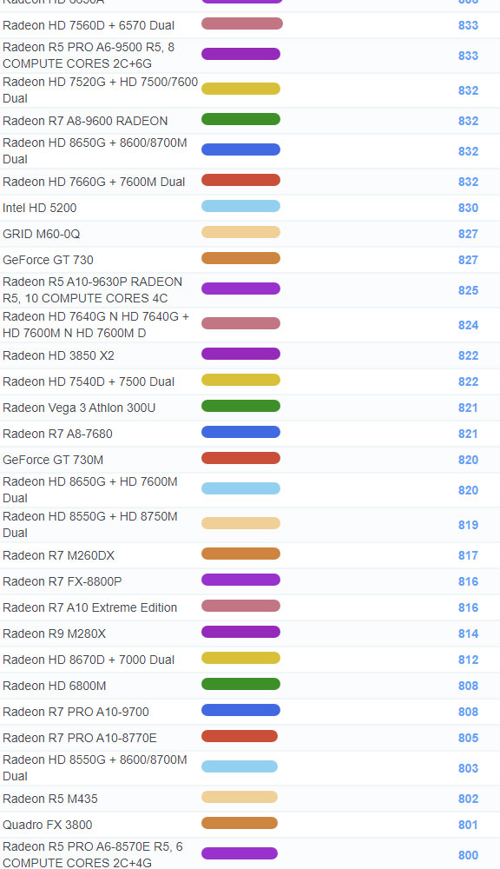Click the score 830 for Intel HD 5200
Viewport: 500px width, 869px height.
point(468,208)
